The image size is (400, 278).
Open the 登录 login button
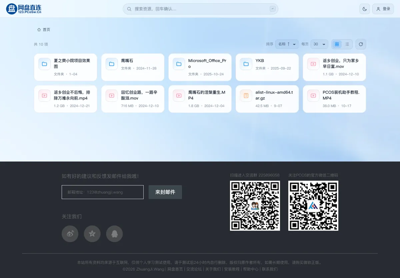[x=383, y=9]
